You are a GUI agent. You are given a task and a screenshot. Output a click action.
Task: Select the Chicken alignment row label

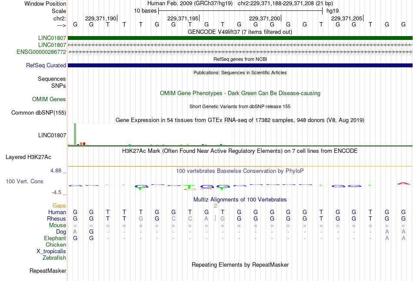pos(56,245)
